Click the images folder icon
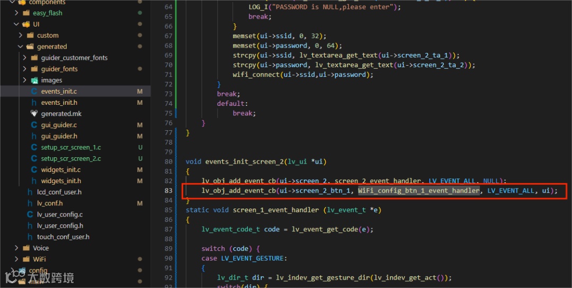 [34, 80]
